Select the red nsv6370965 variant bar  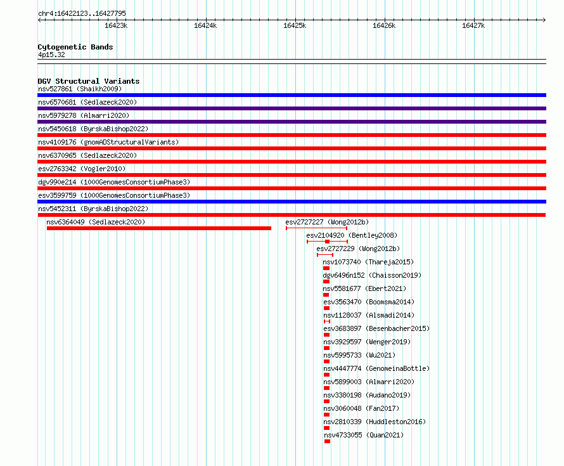click(292, 162)
